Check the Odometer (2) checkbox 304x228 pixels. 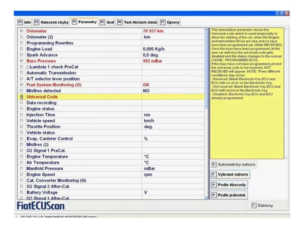coord(21,37)
